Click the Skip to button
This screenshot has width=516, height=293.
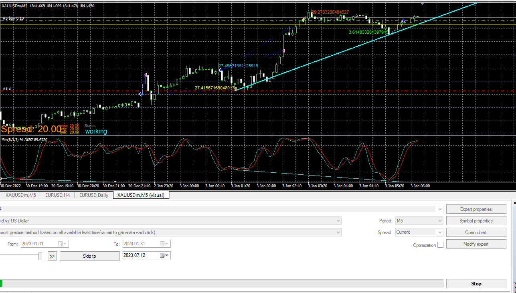point(89,256)
